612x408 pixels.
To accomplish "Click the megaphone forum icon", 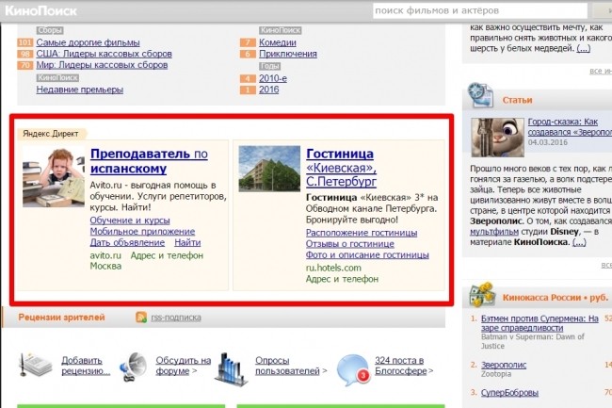I will point(134,367).
